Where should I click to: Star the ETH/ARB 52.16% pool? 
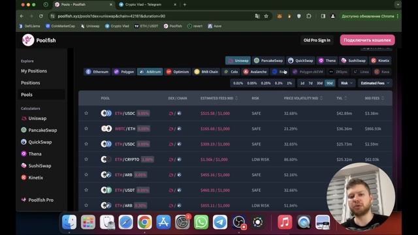pos(86,174)
